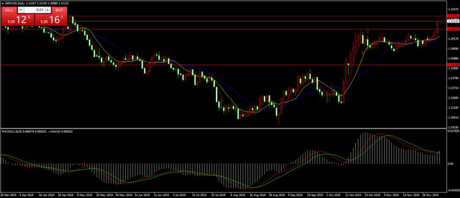The width and height of the screenshot is (460, 198).
Task: Click the sell price tile 1.31 12
Action: tap(18, 20)
